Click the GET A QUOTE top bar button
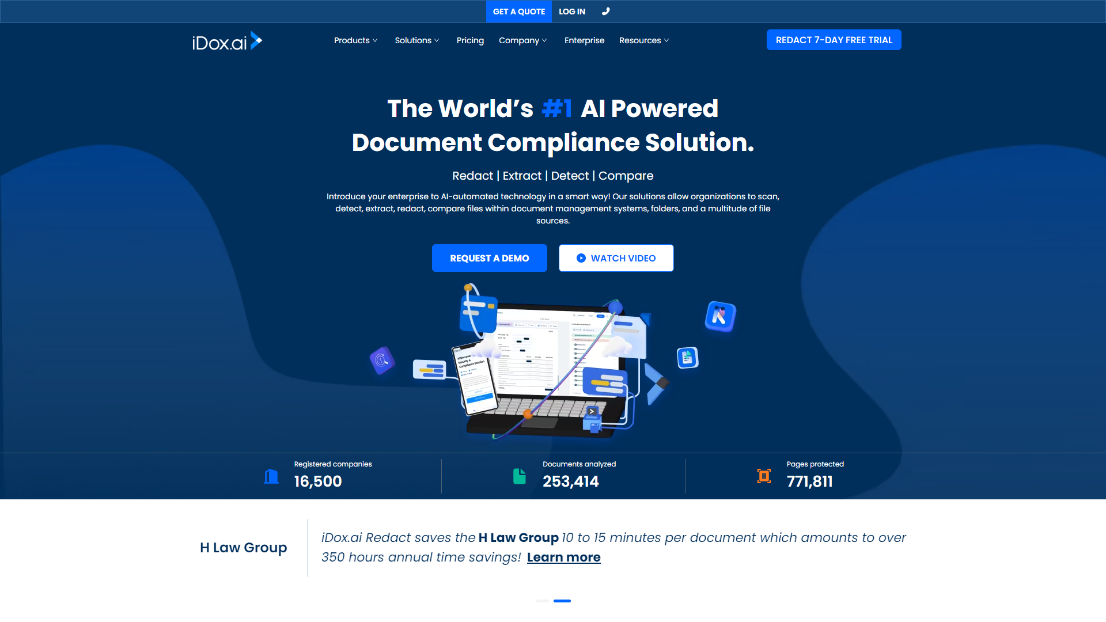Screen dimensions: 1106x622 pyautogui.click(x=519, y=12)
